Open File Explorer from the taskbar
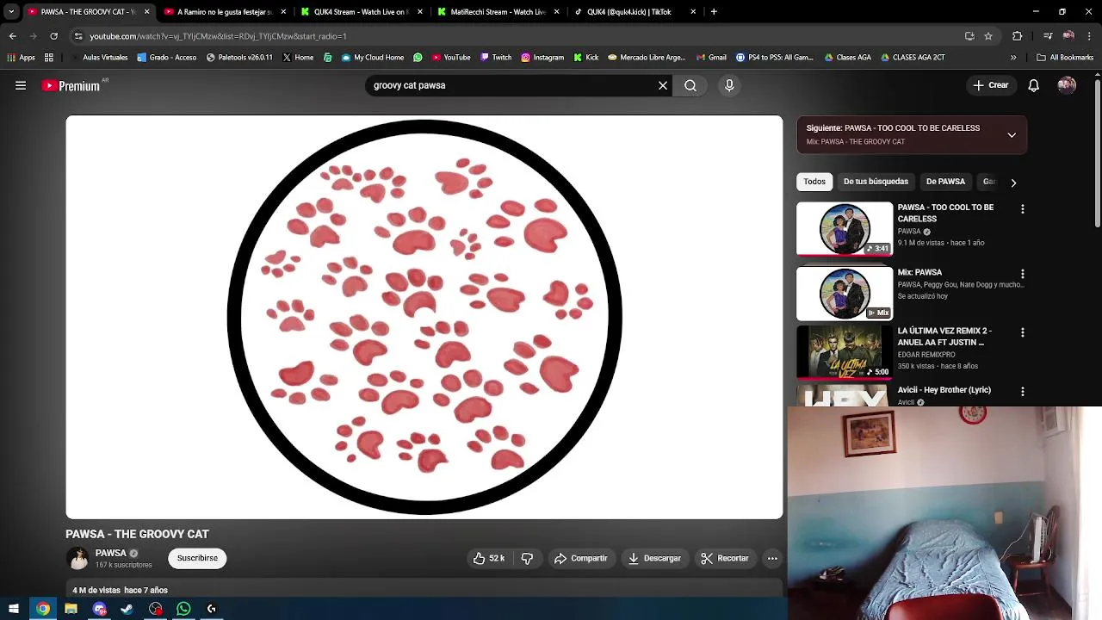 (x=71, y=609)
